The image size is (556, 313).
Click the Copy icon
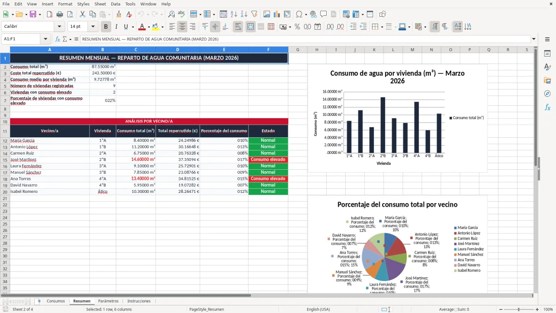pos(92,14)
